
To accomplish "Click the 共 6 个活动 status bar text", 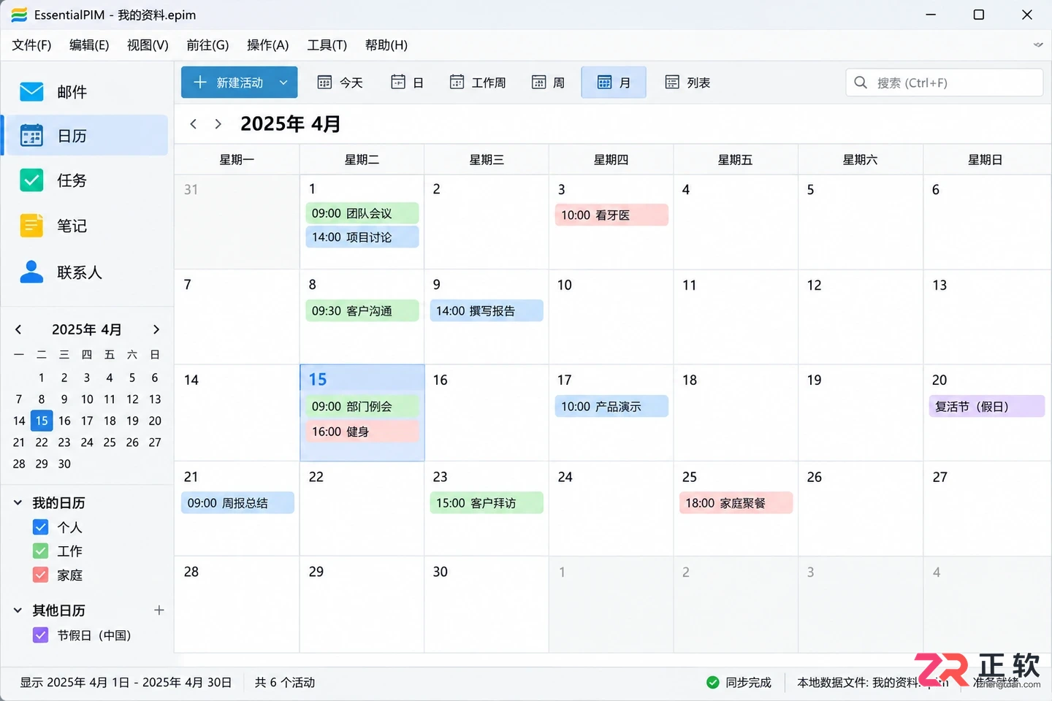I will pos(285,682).
